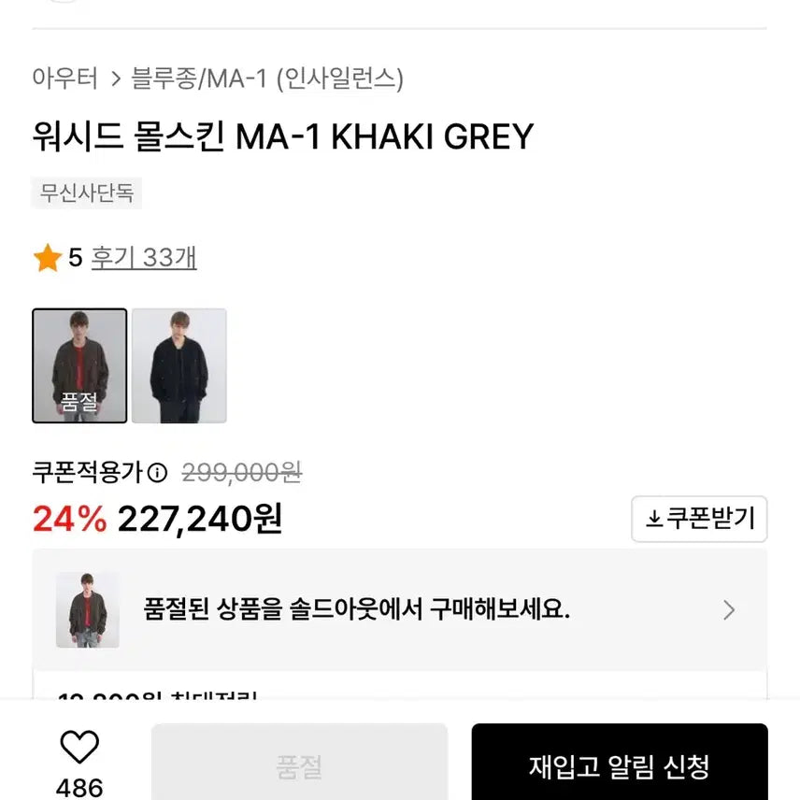Select the second product thumbnail
The height and width of the screenshot is (800, 800).
[x=179, y=364]
